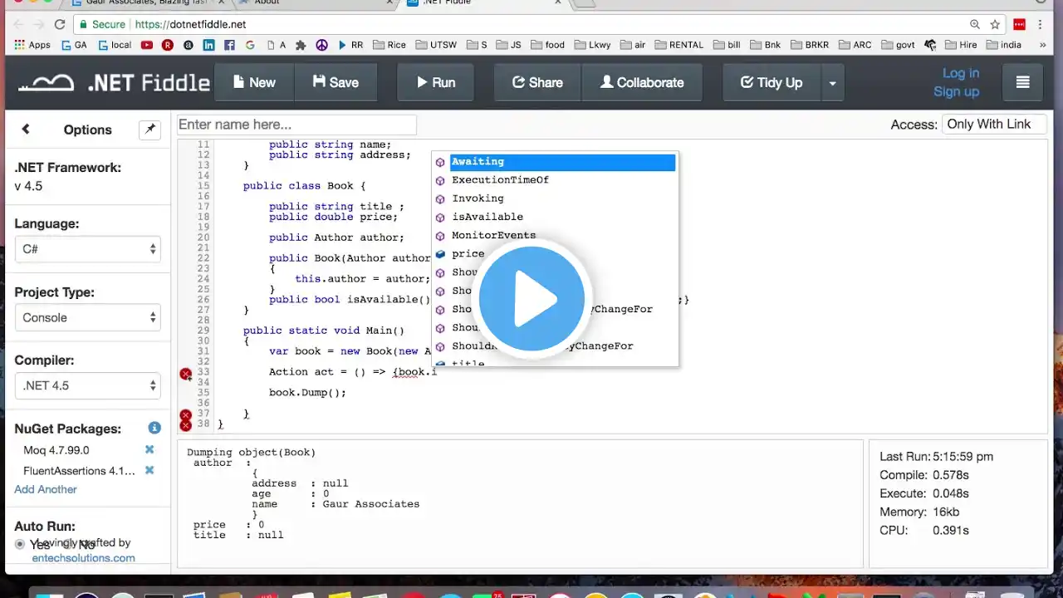Open the Project Type dropdown showing Console
The width and height of the screenshot is (1063, 598).
coord(87,317)
